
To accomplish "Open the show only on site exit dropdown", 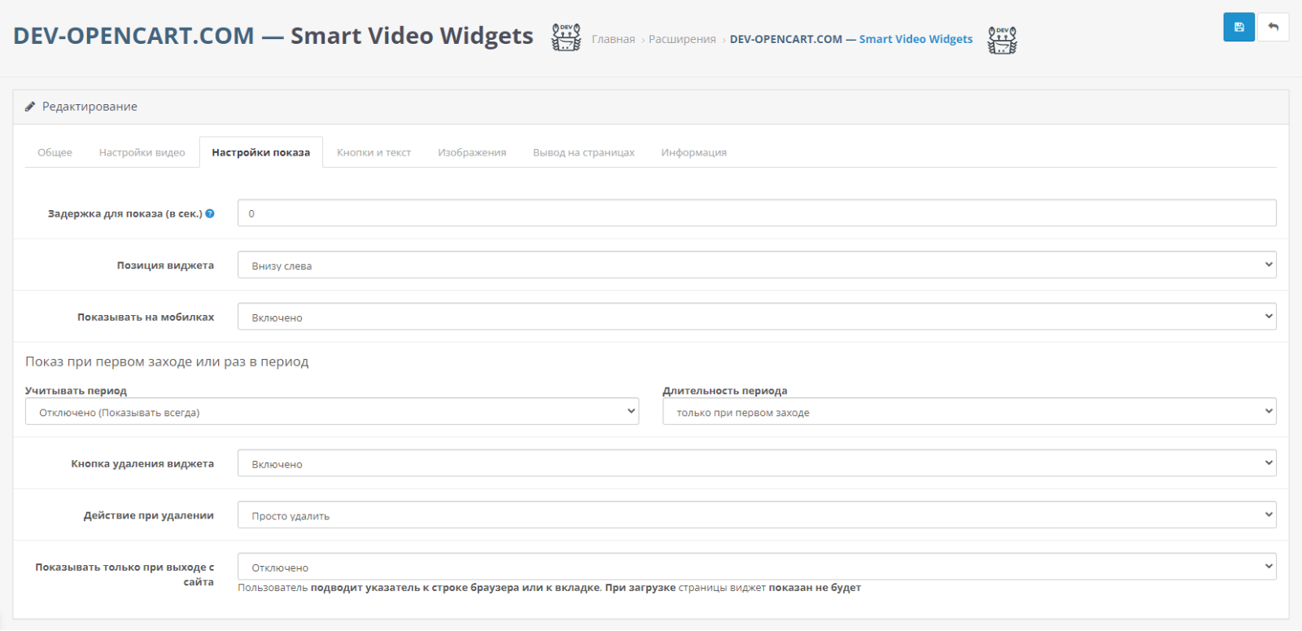I will point(757,567).
